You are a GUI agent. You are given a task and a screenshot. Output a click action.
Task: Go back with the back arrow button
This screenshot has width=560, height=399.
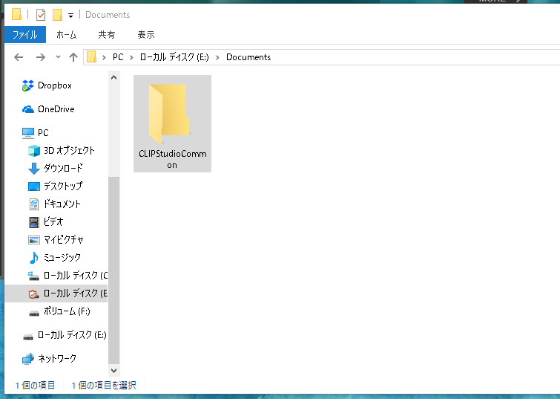coord(19,57)
